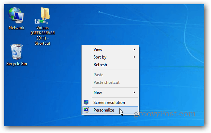
Task: Expand the New submenu arrow
Action: point(134,92)
